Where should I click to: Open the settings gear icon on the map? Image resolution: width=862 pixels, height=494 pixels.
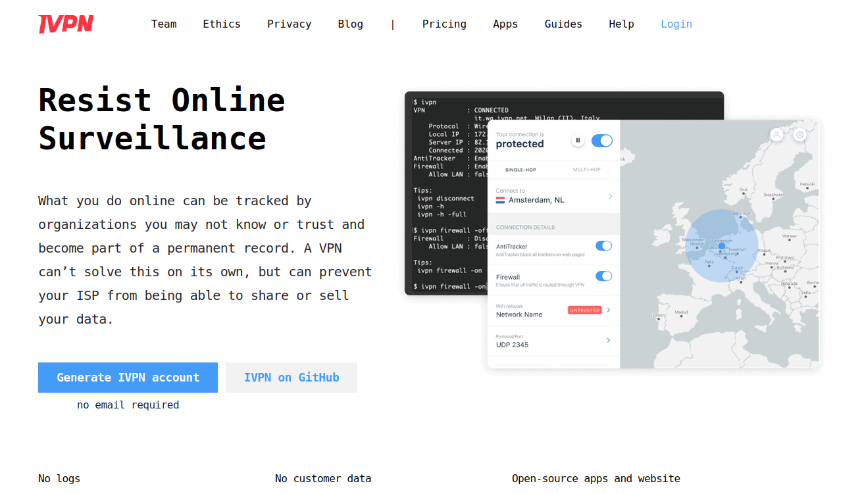click(799, 135)
